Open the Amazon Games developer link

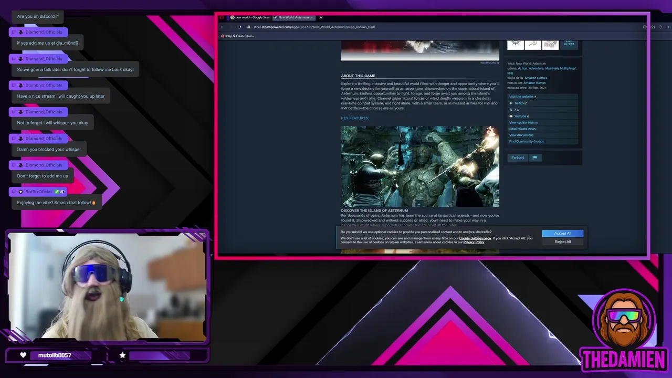coord(535,78)
